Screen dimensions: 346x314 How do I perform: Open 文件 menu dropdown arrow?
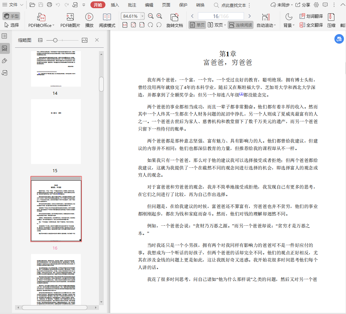coord(21,5)
